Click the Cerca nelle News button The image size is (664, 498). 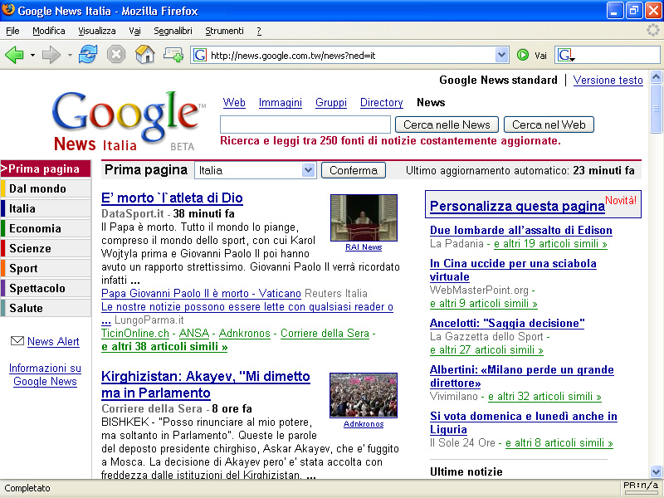point(447,124)
